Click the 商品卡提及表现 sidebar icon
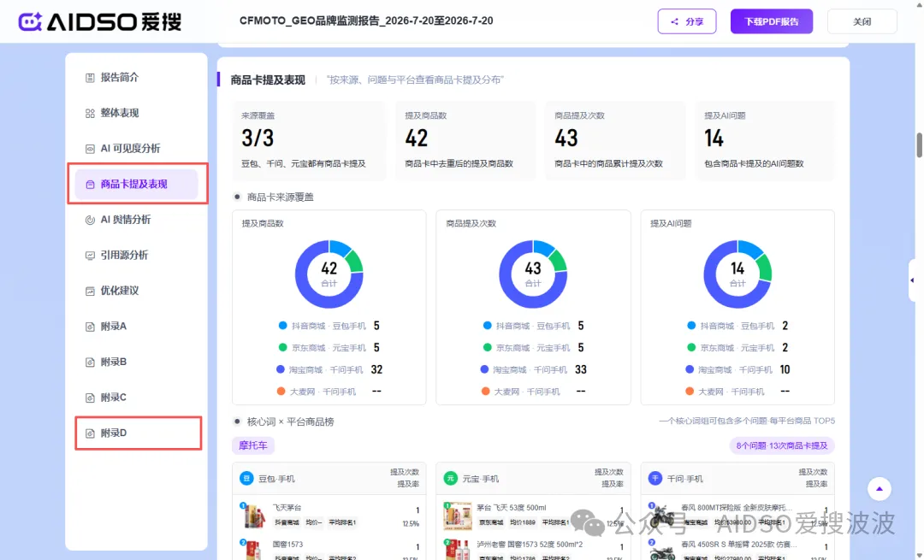This screenshot has height=560, width=924. (x=90, y=185)
